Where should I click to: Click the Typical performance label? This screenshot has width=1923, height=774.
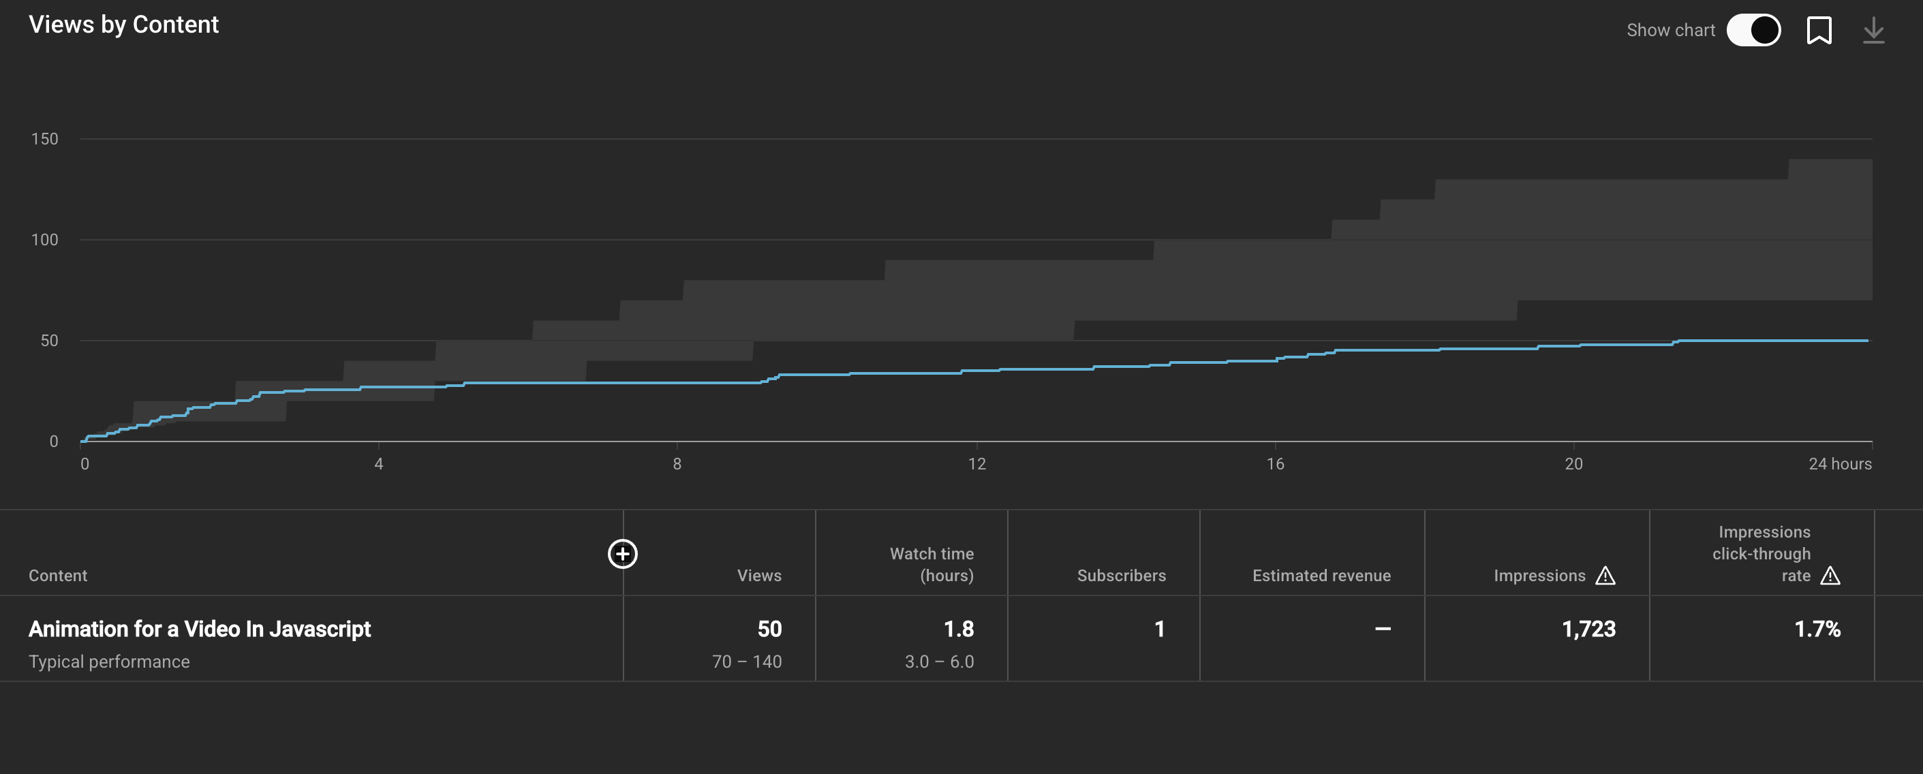(109, 662)
